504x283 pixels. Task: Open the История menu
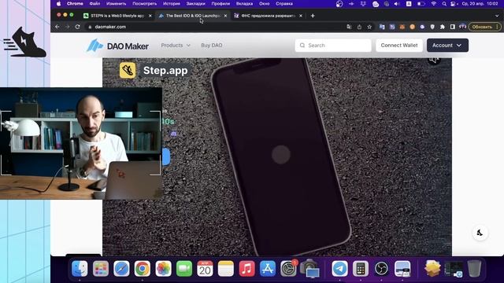pyautogui.click(x=172, y=4)
